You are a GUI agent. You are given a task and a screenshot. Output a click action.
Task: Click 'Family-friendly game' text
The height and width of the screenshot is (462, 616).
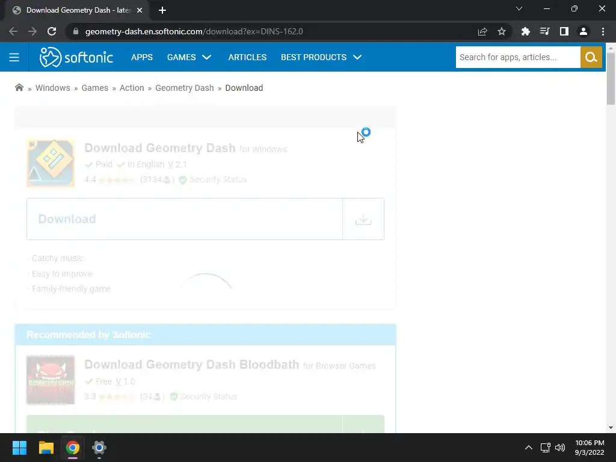pos(72,289)
